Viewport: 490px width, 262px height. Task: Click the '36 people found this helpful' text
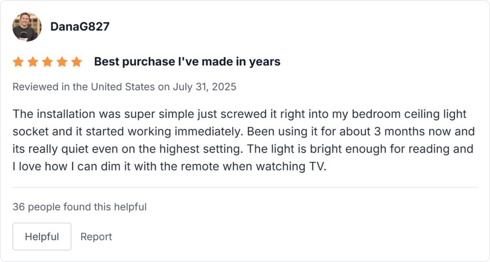(x=79, y=207)
